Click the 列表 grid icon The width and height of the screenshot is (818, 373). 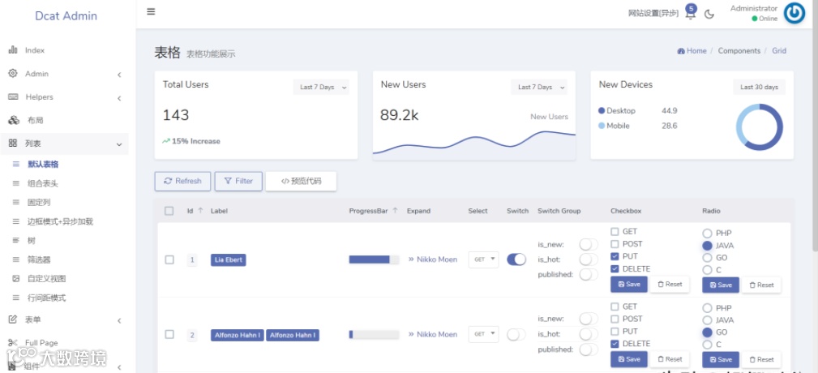coord(13,144)
